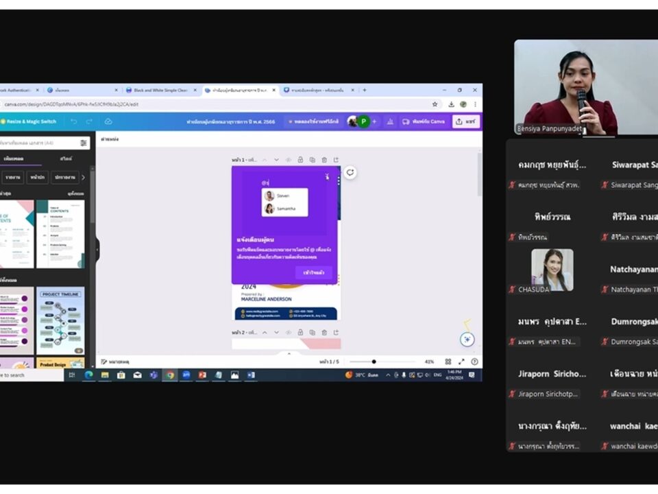The image size is (658, 494).
Task: Open Chrome three-dot menu
Action: [x=475, y=104]
